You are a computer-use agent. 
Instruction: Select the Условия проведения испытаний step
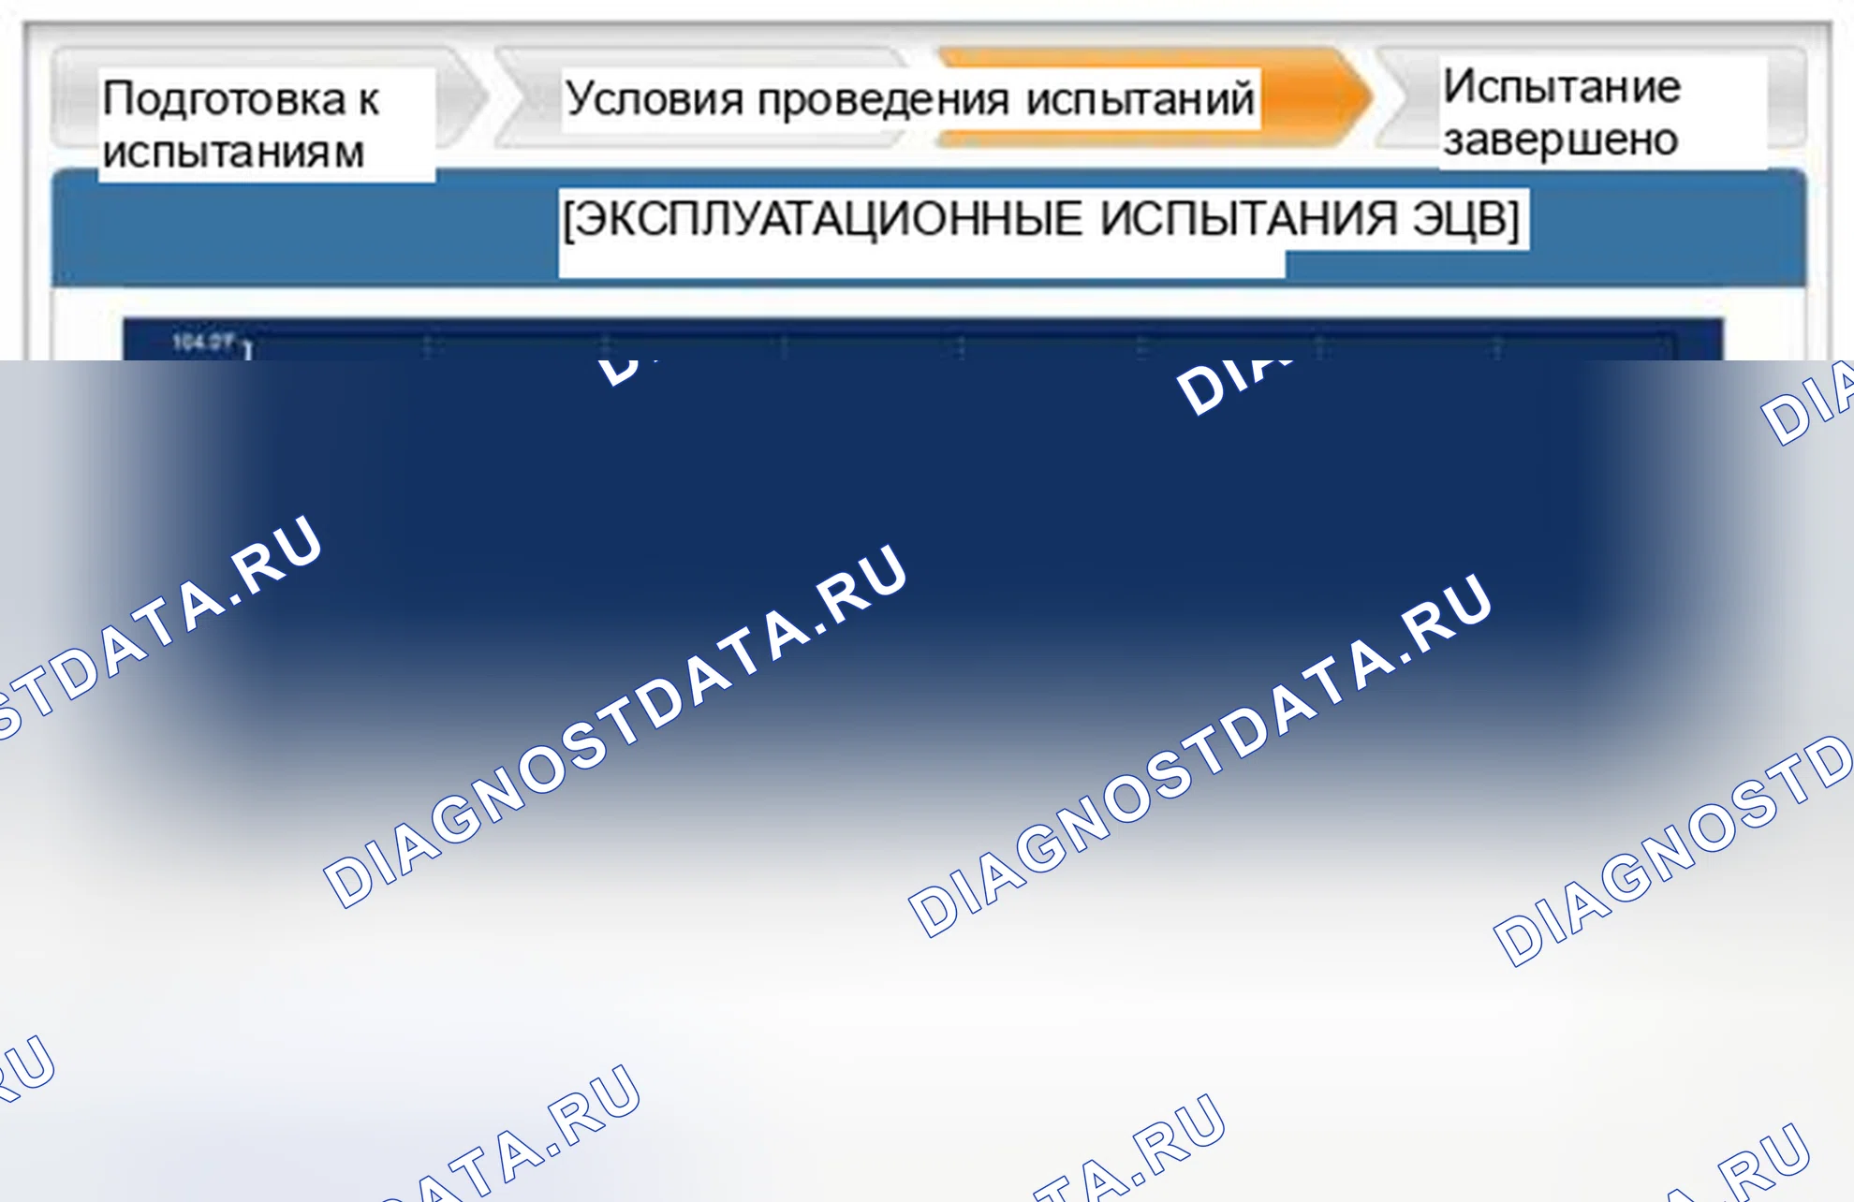click(910, 98)
